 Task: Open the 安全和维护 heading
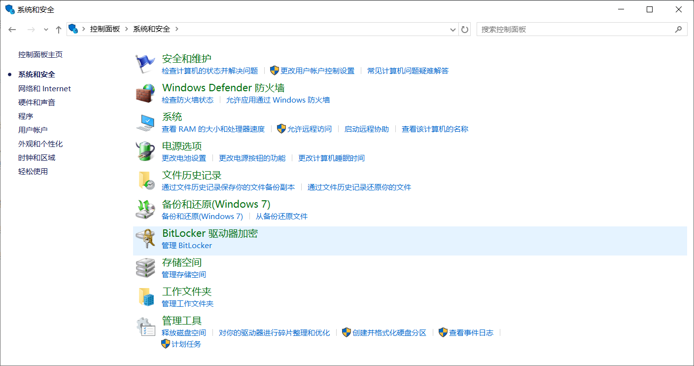[187, 59]
